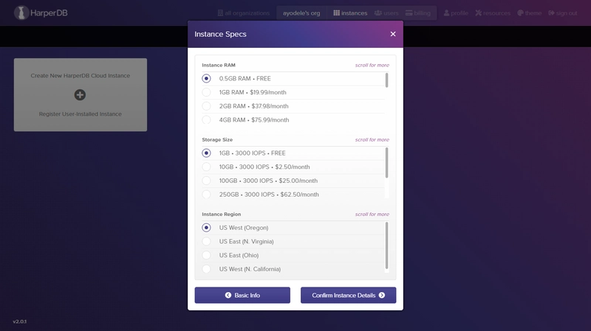Click the Instance Region list scrollbar
The image size is (591, 331).
[386, 245]
